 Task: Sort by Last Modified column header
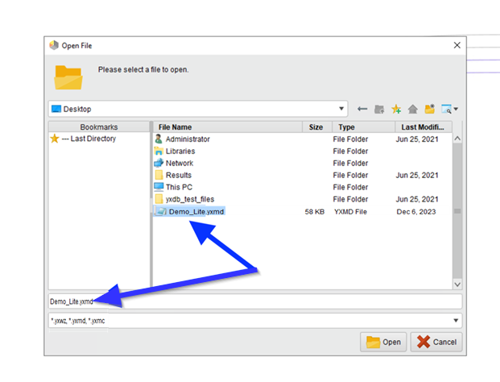click(x=419, y=127)
